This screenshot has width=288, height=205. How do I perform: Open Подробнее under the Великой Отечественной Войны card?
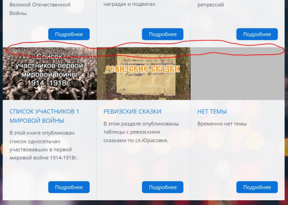(x=69, y=34)
